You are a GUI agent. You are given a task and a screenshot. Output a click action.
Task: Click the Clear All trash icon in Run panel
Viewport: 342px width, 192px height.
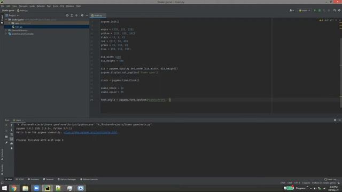click(12, 148)
